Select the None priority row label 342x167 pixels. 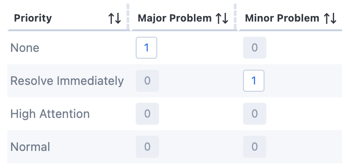coord(25,48)
